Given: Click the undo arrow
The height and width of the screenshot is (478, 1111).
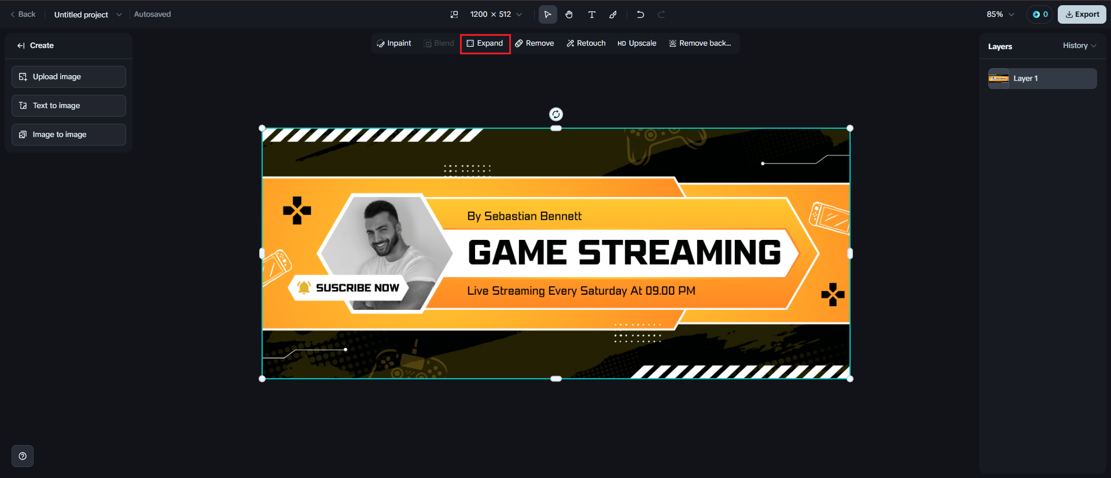Looking at the screenshot, I should 640,14.
